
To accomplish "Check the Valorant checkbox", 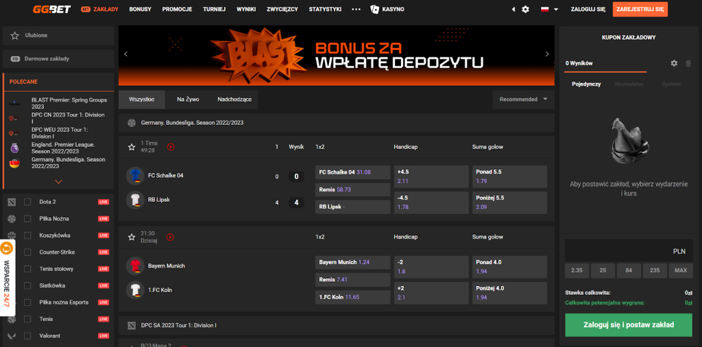I will (27, 336).
